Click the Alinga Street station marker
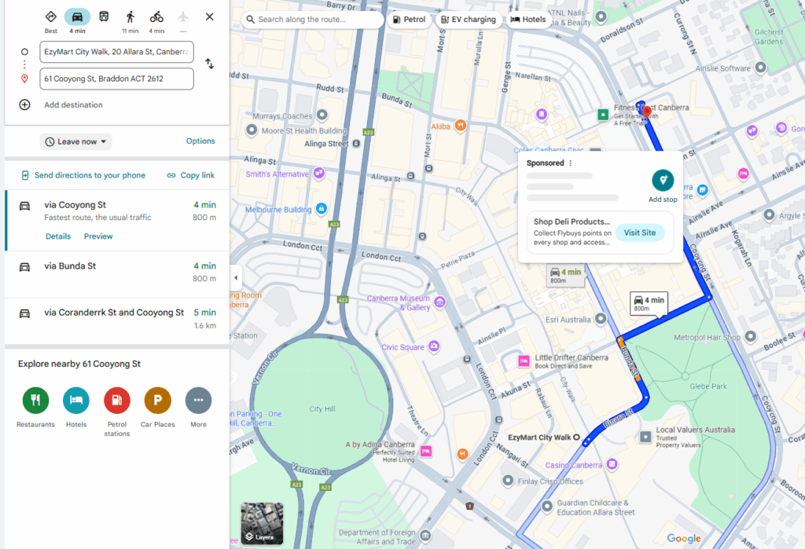 pyautogui.click(x=356, y=144)
